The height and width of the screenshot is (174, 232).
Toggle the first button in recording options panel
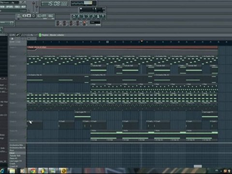pos(58,23)
